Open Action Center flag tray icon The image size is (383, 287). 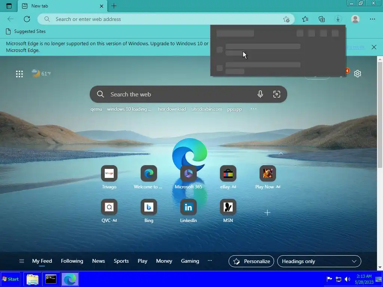[x=329, y=279]
